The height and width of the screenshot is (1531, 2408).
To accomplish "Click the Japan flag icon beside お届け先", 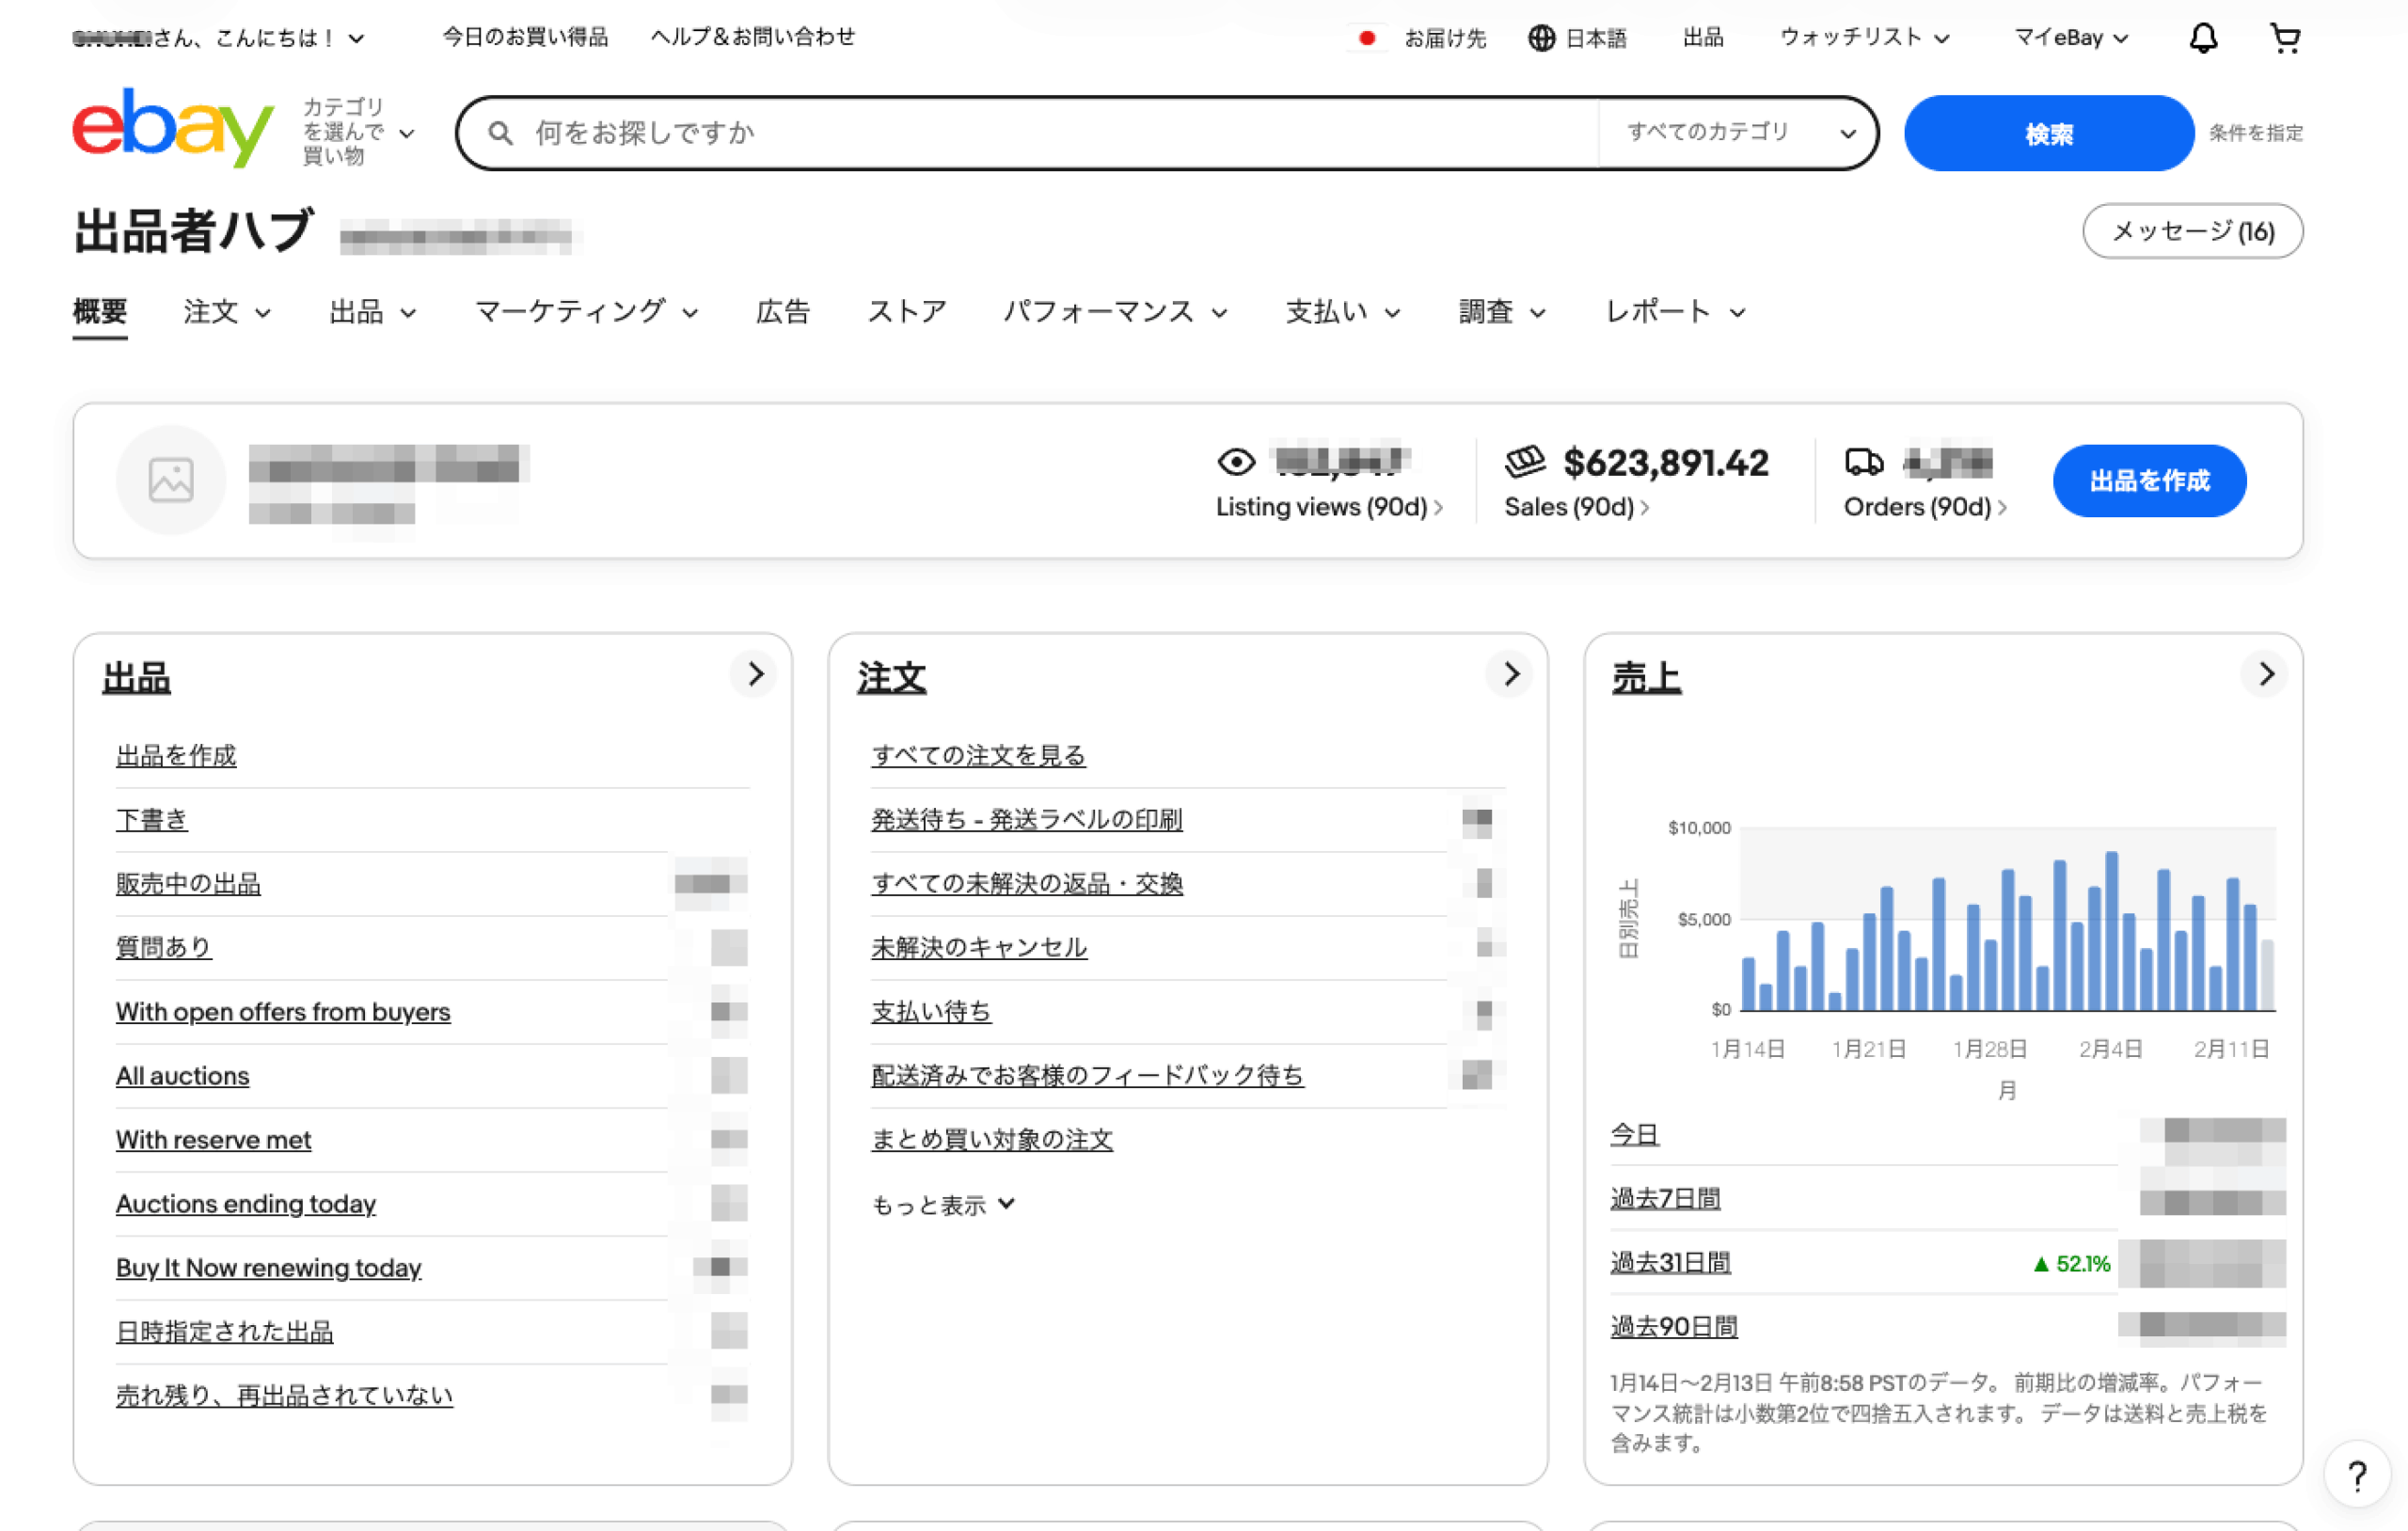I will pyautogui.click(x=1368, y=37).
